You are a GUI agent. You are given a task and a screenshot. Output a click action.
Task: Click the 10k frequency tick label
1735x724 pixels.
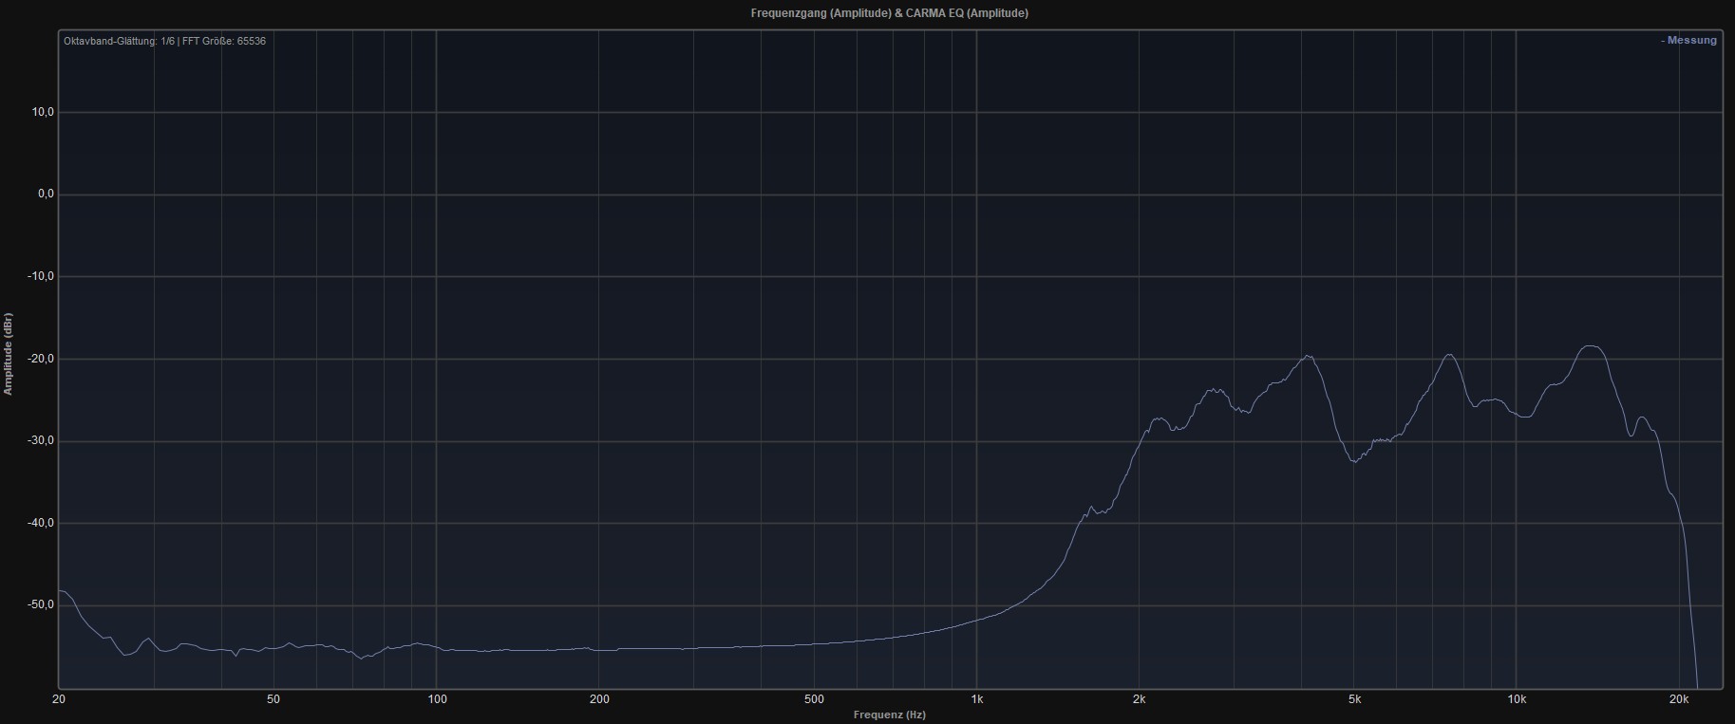[1517, 700]
